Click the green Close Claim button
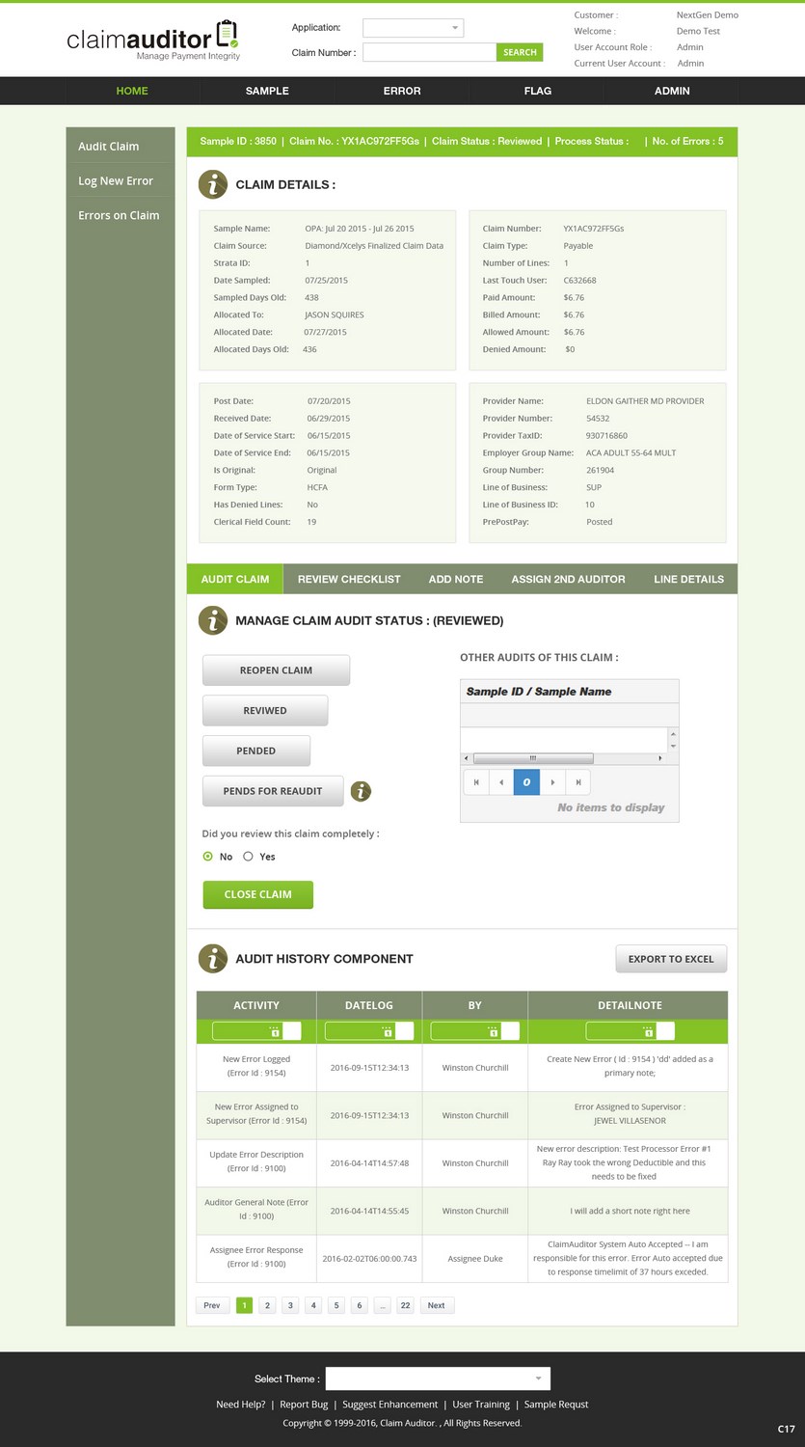The height and width of the screenshot is (1447, 805). coord(257,894)
